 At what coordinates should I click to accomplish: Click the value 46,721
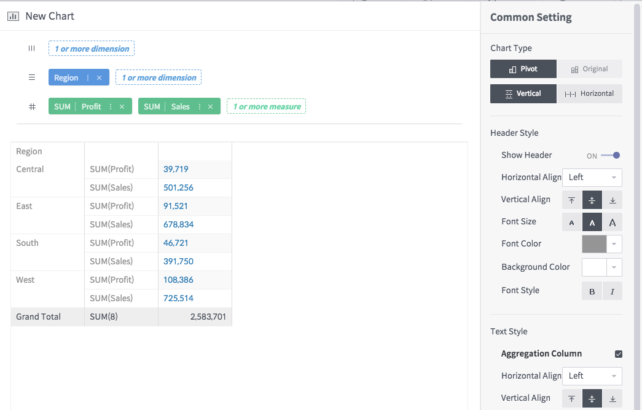click(176, 243)
